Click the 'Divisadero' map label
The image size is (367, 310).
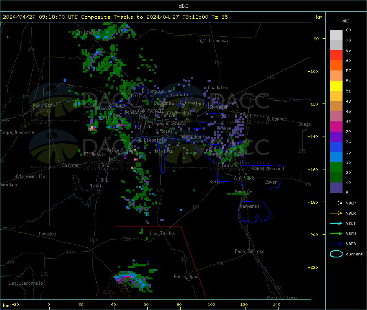point(88,32)
